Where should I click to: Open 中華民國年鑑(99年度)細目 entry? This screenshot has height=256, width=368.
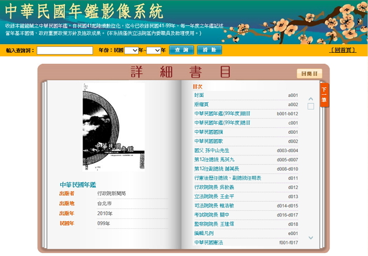click(x=222, y=114)
